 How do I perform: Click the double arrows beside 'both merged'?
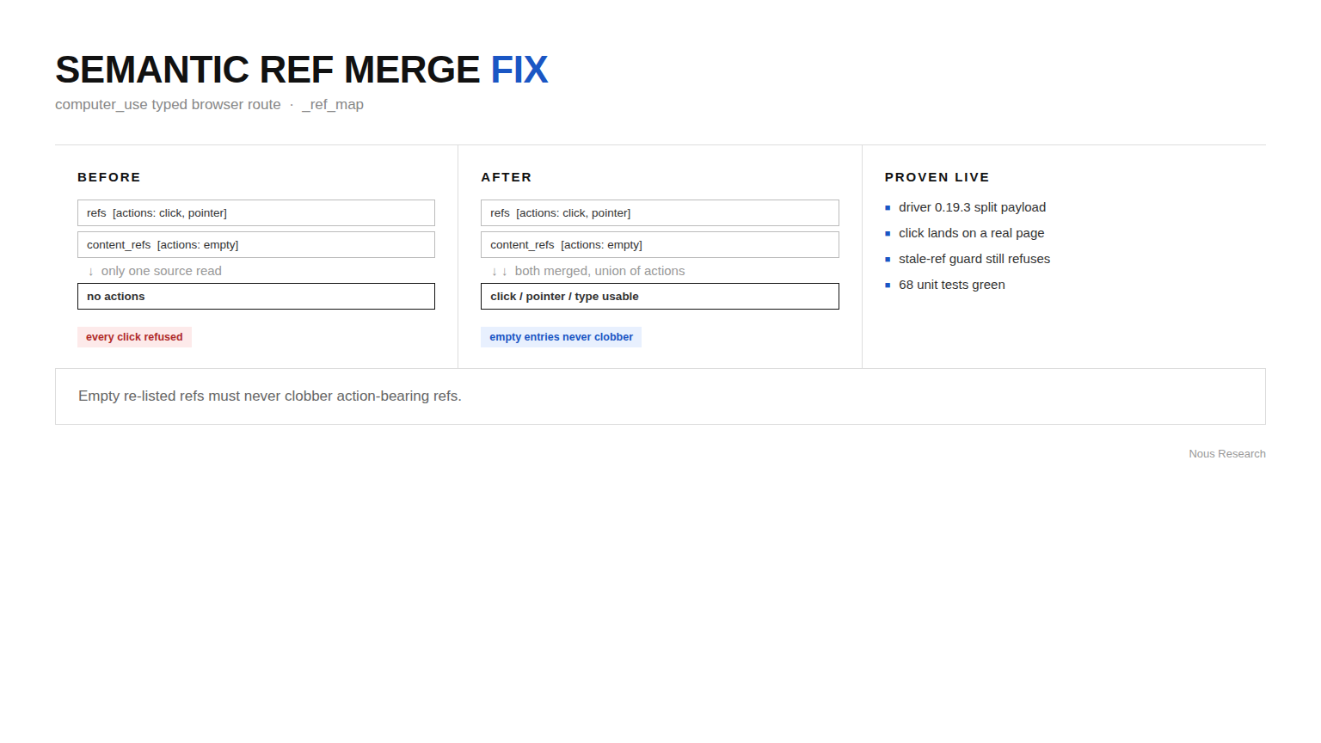(499, 272)
